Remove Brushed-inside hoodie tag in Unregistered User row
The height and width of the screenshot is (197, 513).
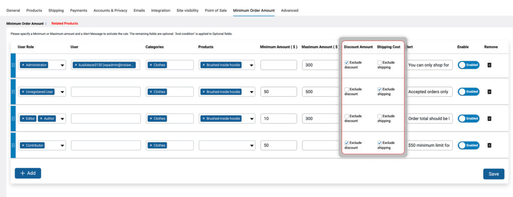tap(203, 92)
